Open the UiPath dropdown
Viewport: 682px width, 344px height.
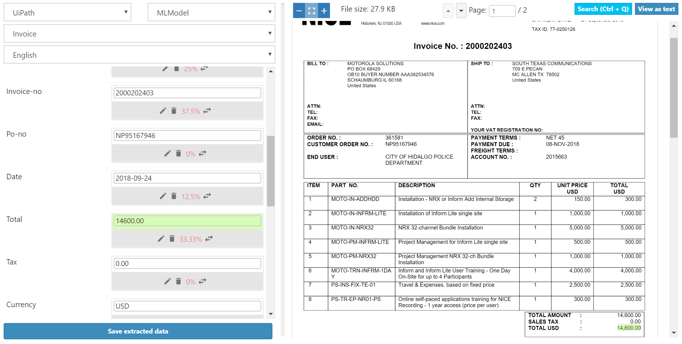pyautogui.click(x=67, y=12)
